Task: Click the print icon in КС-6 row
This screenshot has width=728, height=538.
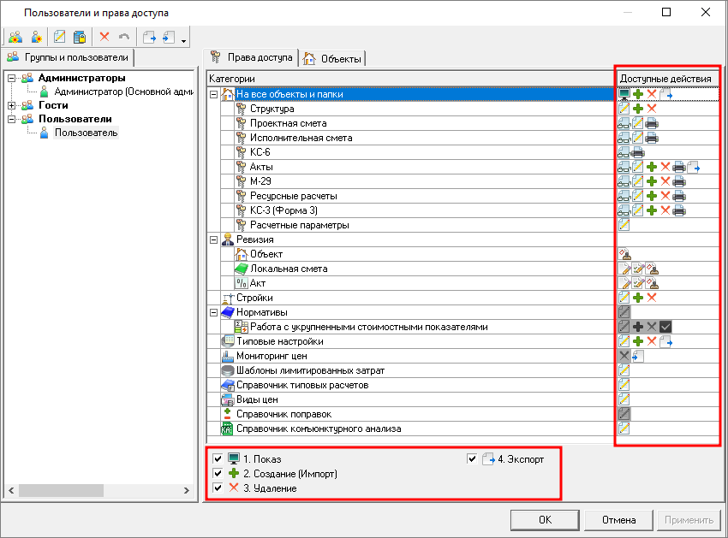Action: point(638,152)
